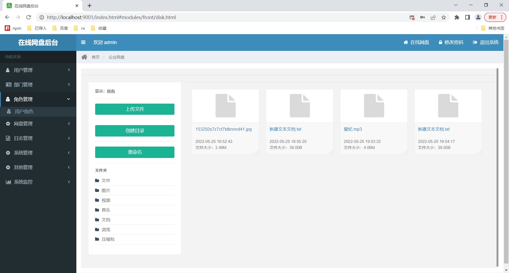Expand the 用户管理 menu chevron
The width and height of the screenshot is (509, 273).
tap(69, 70)
